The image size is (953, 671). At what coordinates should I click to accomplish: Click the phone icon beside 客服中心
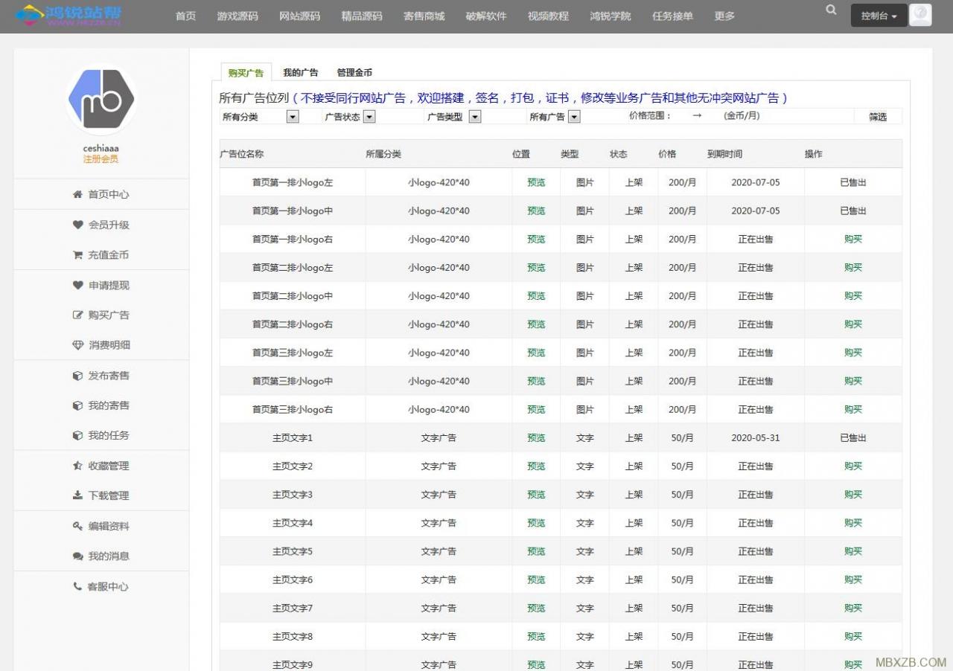pyautogui.click(x=77, y=586)
